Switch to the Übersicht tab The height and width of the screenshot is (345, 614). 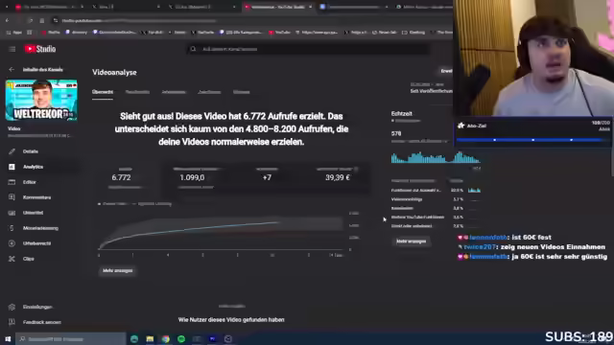point(103,92)
